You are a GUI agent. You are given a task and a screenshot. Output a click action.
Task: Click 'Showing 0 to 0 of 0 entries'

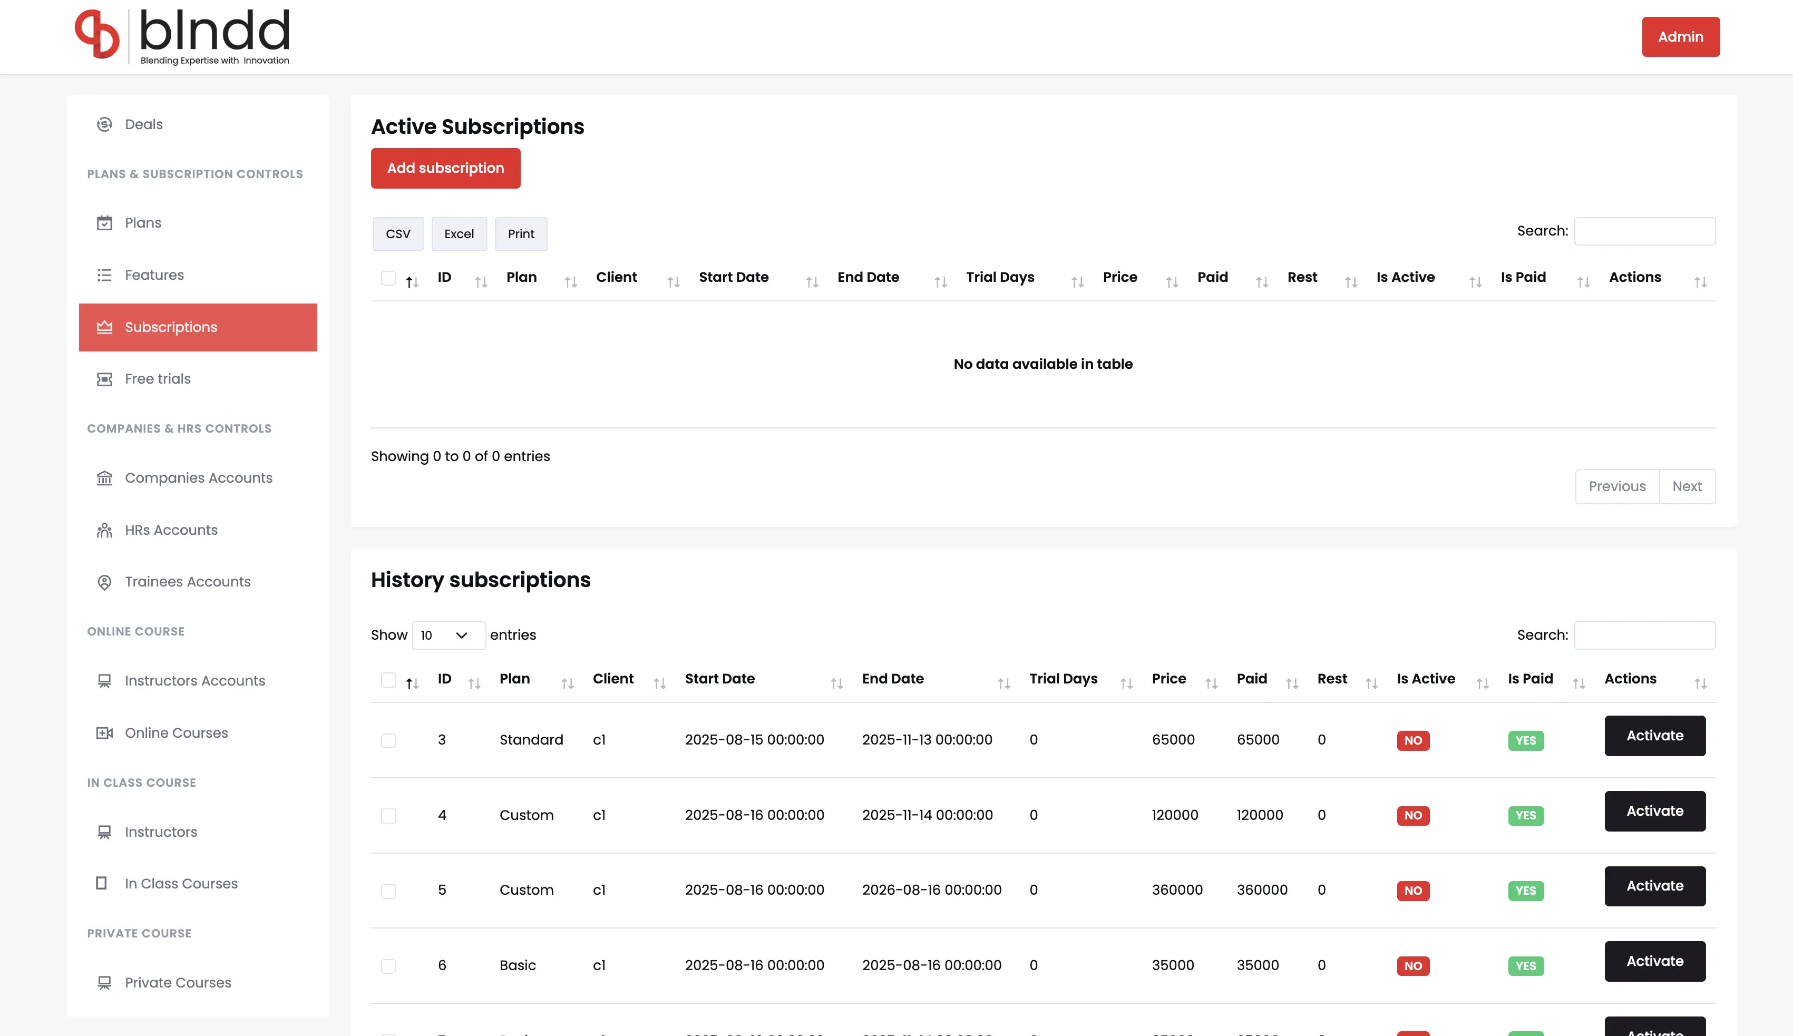460,456
